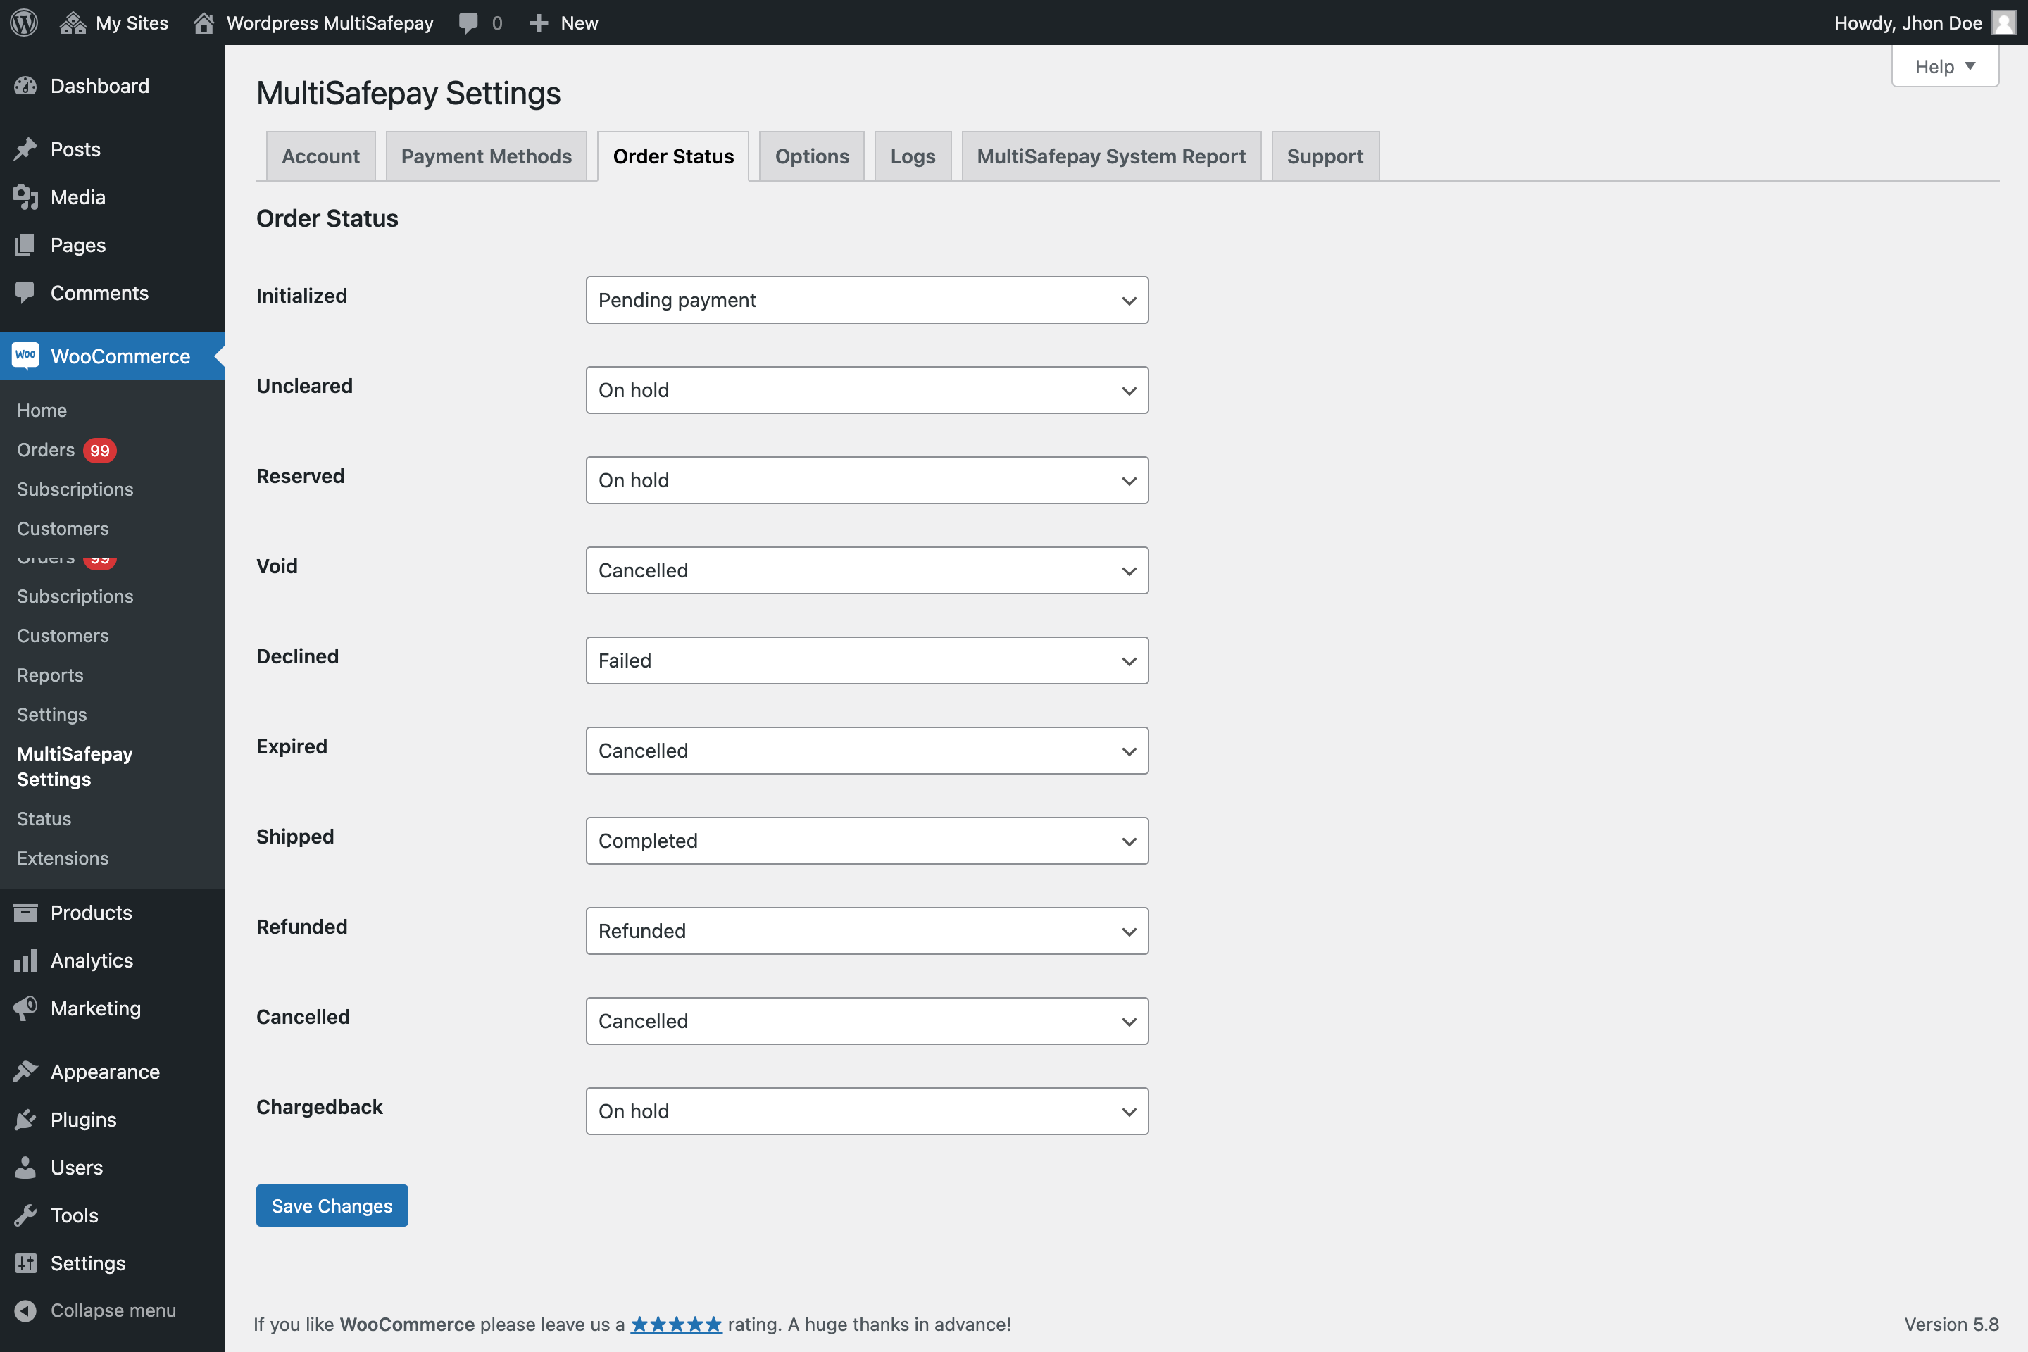Open WooCommerce Settings submenu item
Viewport: 2028px width, 1352px height.
[51, 714]
